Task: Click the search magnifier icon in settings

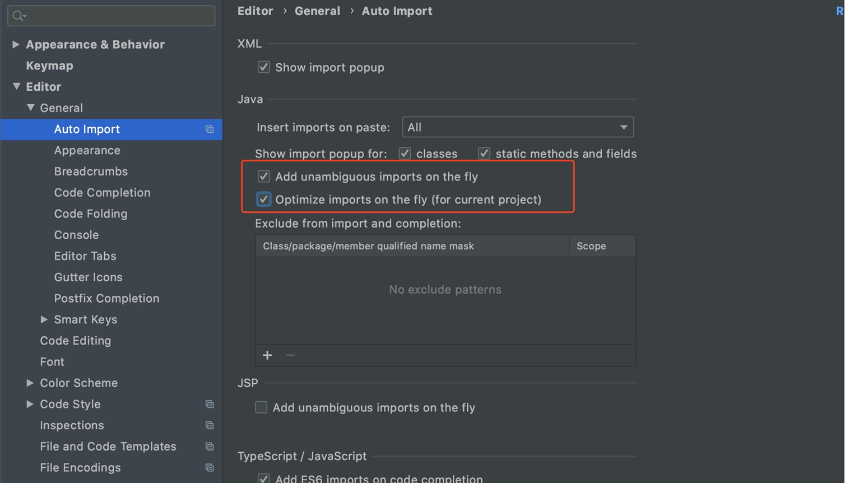Action: (x=19, y=16)
